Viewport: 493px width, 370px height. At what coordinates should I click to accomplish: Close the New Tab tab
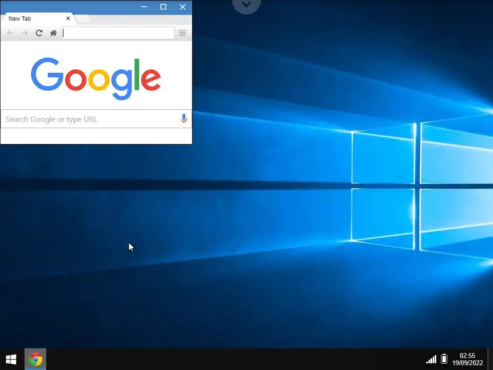tap(68, 19)
